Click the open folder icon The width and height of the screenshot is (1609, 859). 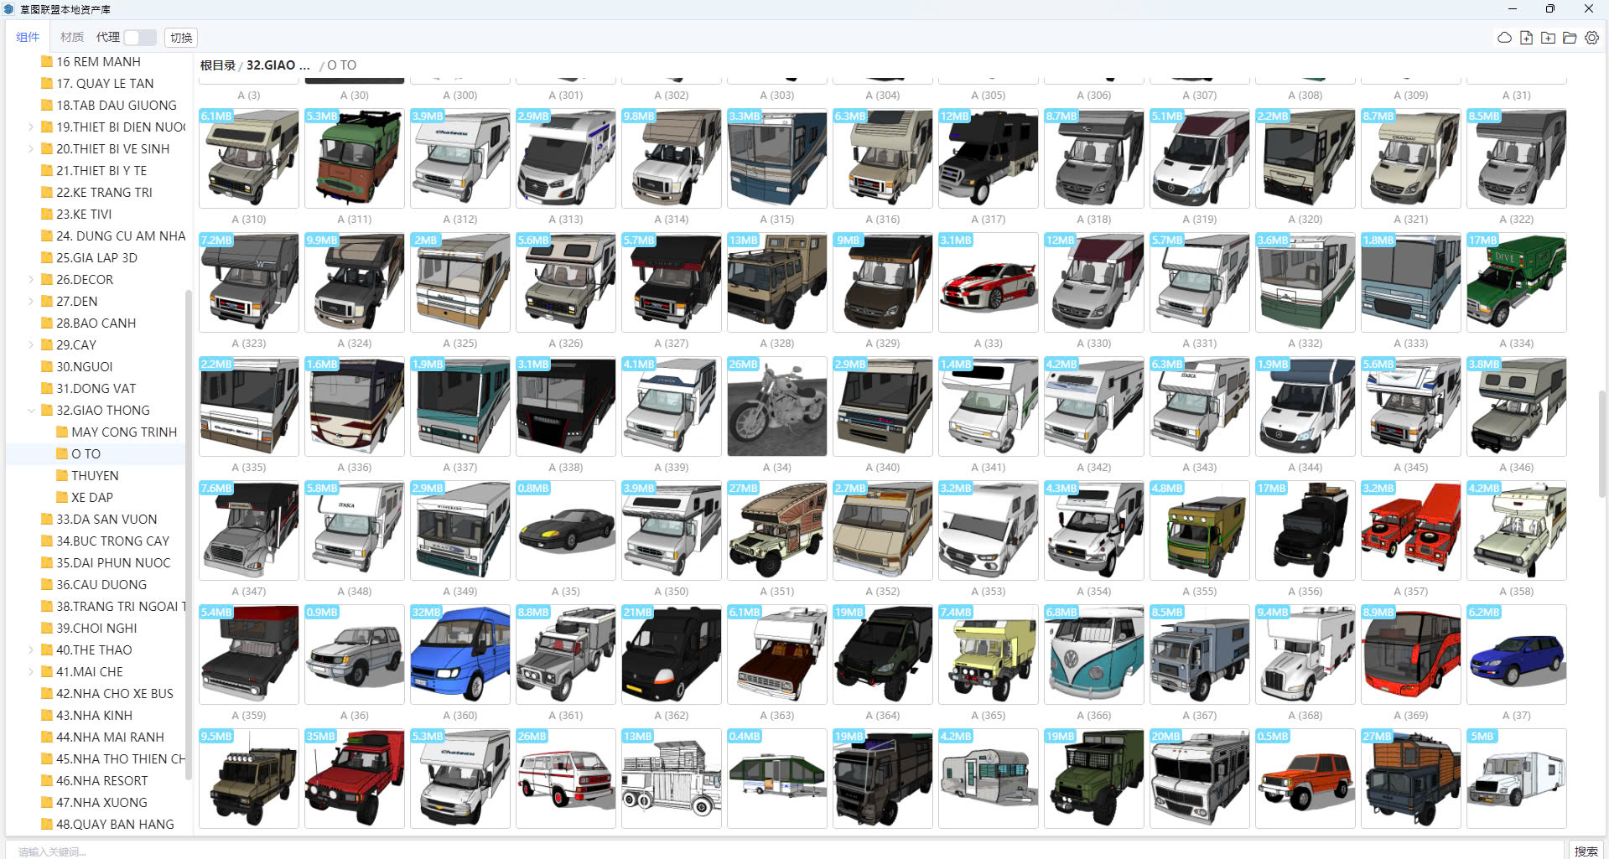point(1570,38)
